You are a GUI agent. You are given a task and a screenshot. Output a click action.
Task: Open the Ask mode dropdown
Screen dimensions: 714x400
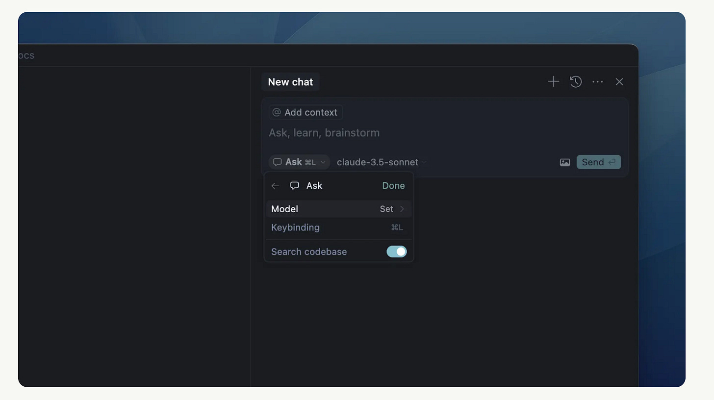tap(299, 162)
